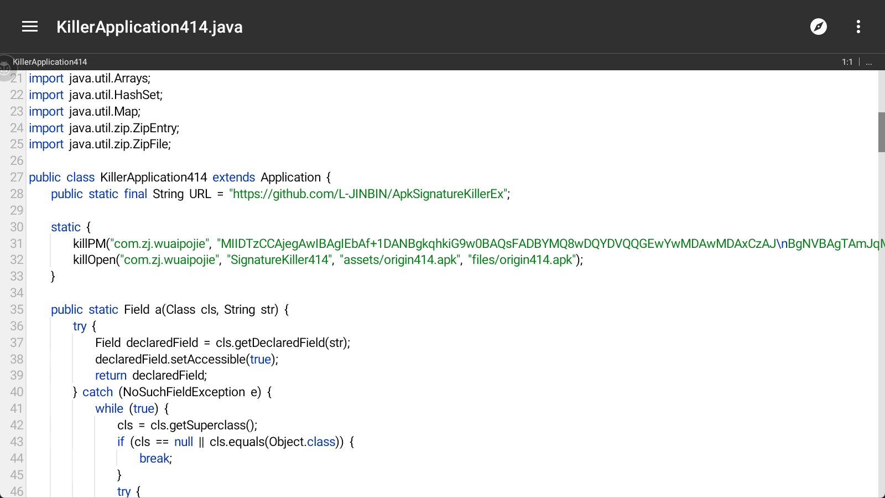This screenshot has width=885, height=498.
Task: Click the GitHub ApkSignatureKillerEx URL string
Action: [x=369, y=194]
